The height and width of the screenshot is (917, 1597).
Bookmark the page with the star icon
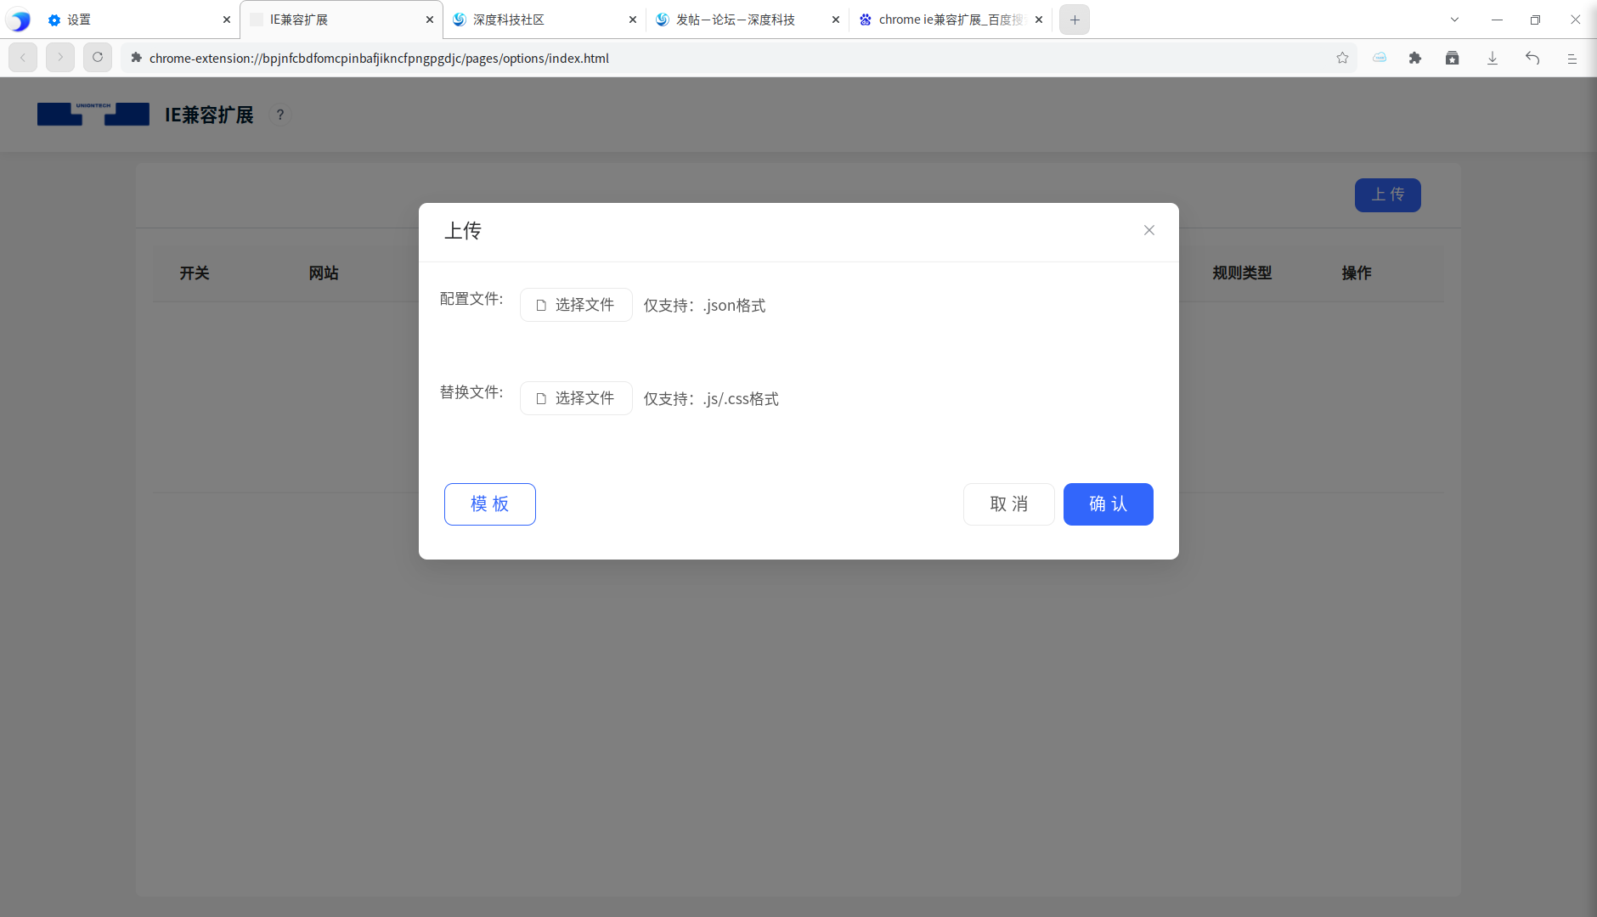1342,58
